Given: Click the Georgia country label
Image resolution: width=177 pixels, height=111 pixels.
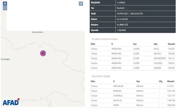Looking at the screenshot, I should (x=5, y=59).
